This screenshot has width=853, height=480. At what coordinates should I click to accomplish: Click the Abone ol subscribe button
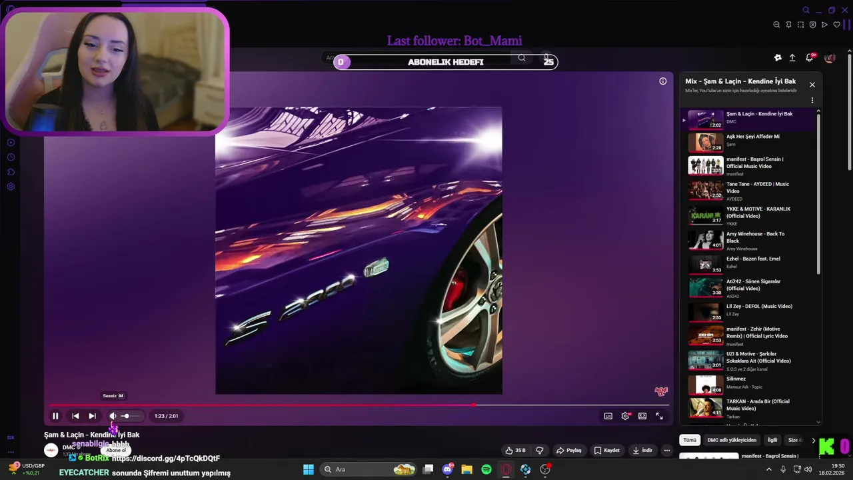click(115, 450)
